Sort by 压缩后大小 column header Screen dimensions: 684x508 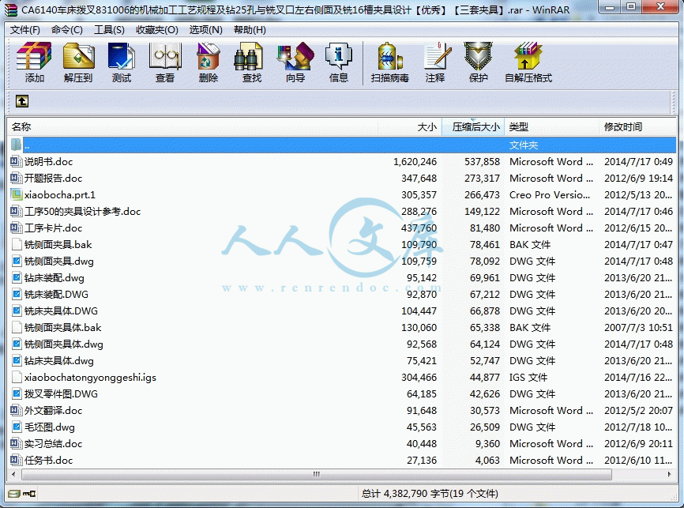click(473, 127)
